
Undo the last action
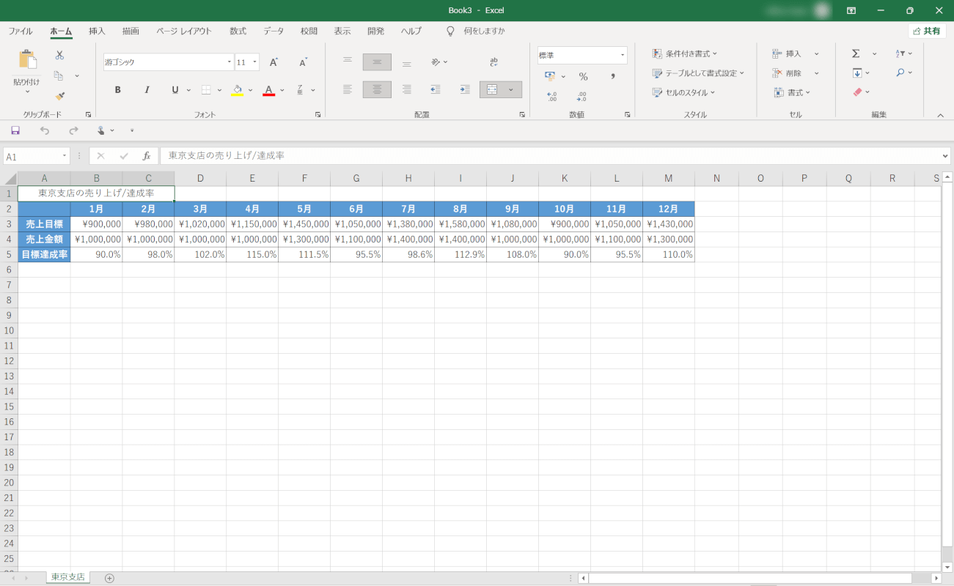tap(45, 130)
